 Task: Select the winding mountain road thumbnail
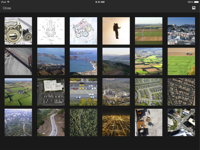pyautogui.click(x=51, y=122)
